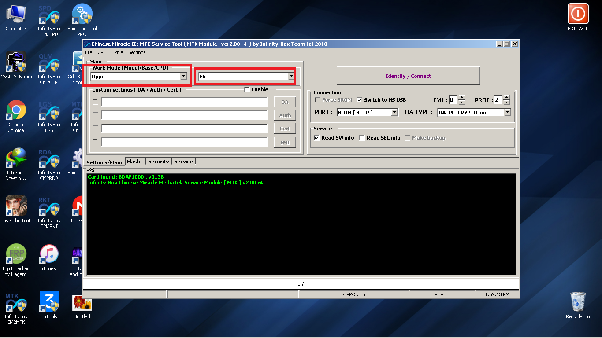Viewport: 602px width, 338px height.
Task: Select the InfinityBox LGS shortcut
Action: (49, 117)
